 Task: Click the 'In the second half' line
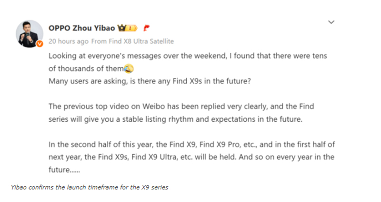192,144
